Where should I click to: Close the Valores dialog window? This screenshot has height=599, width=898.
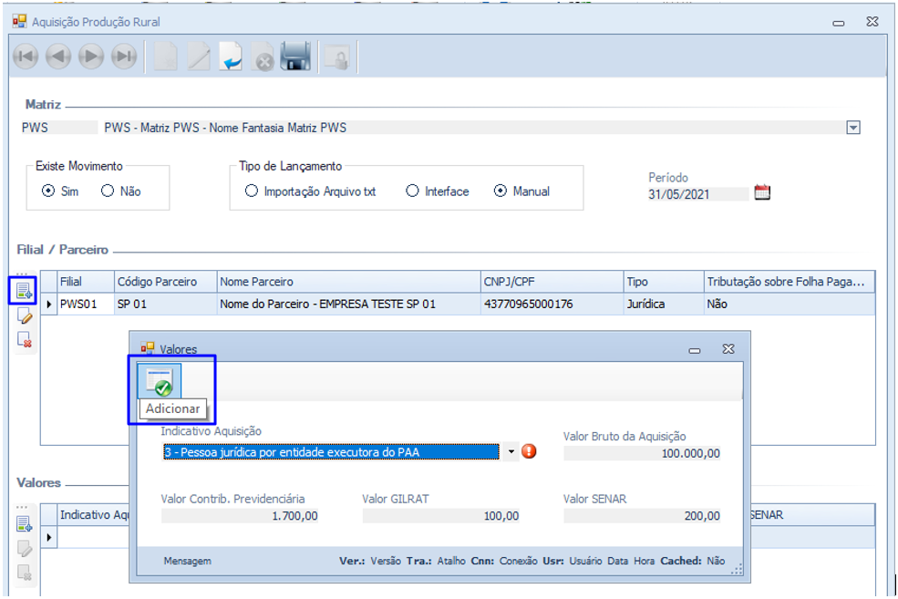click(728, 349)
